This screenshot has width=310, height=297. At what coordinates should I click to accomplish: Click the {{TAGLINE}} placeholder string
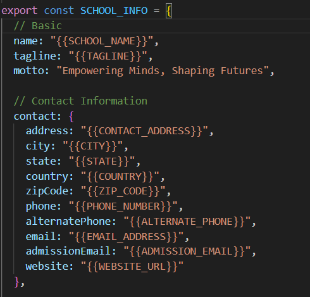[108, 56]
